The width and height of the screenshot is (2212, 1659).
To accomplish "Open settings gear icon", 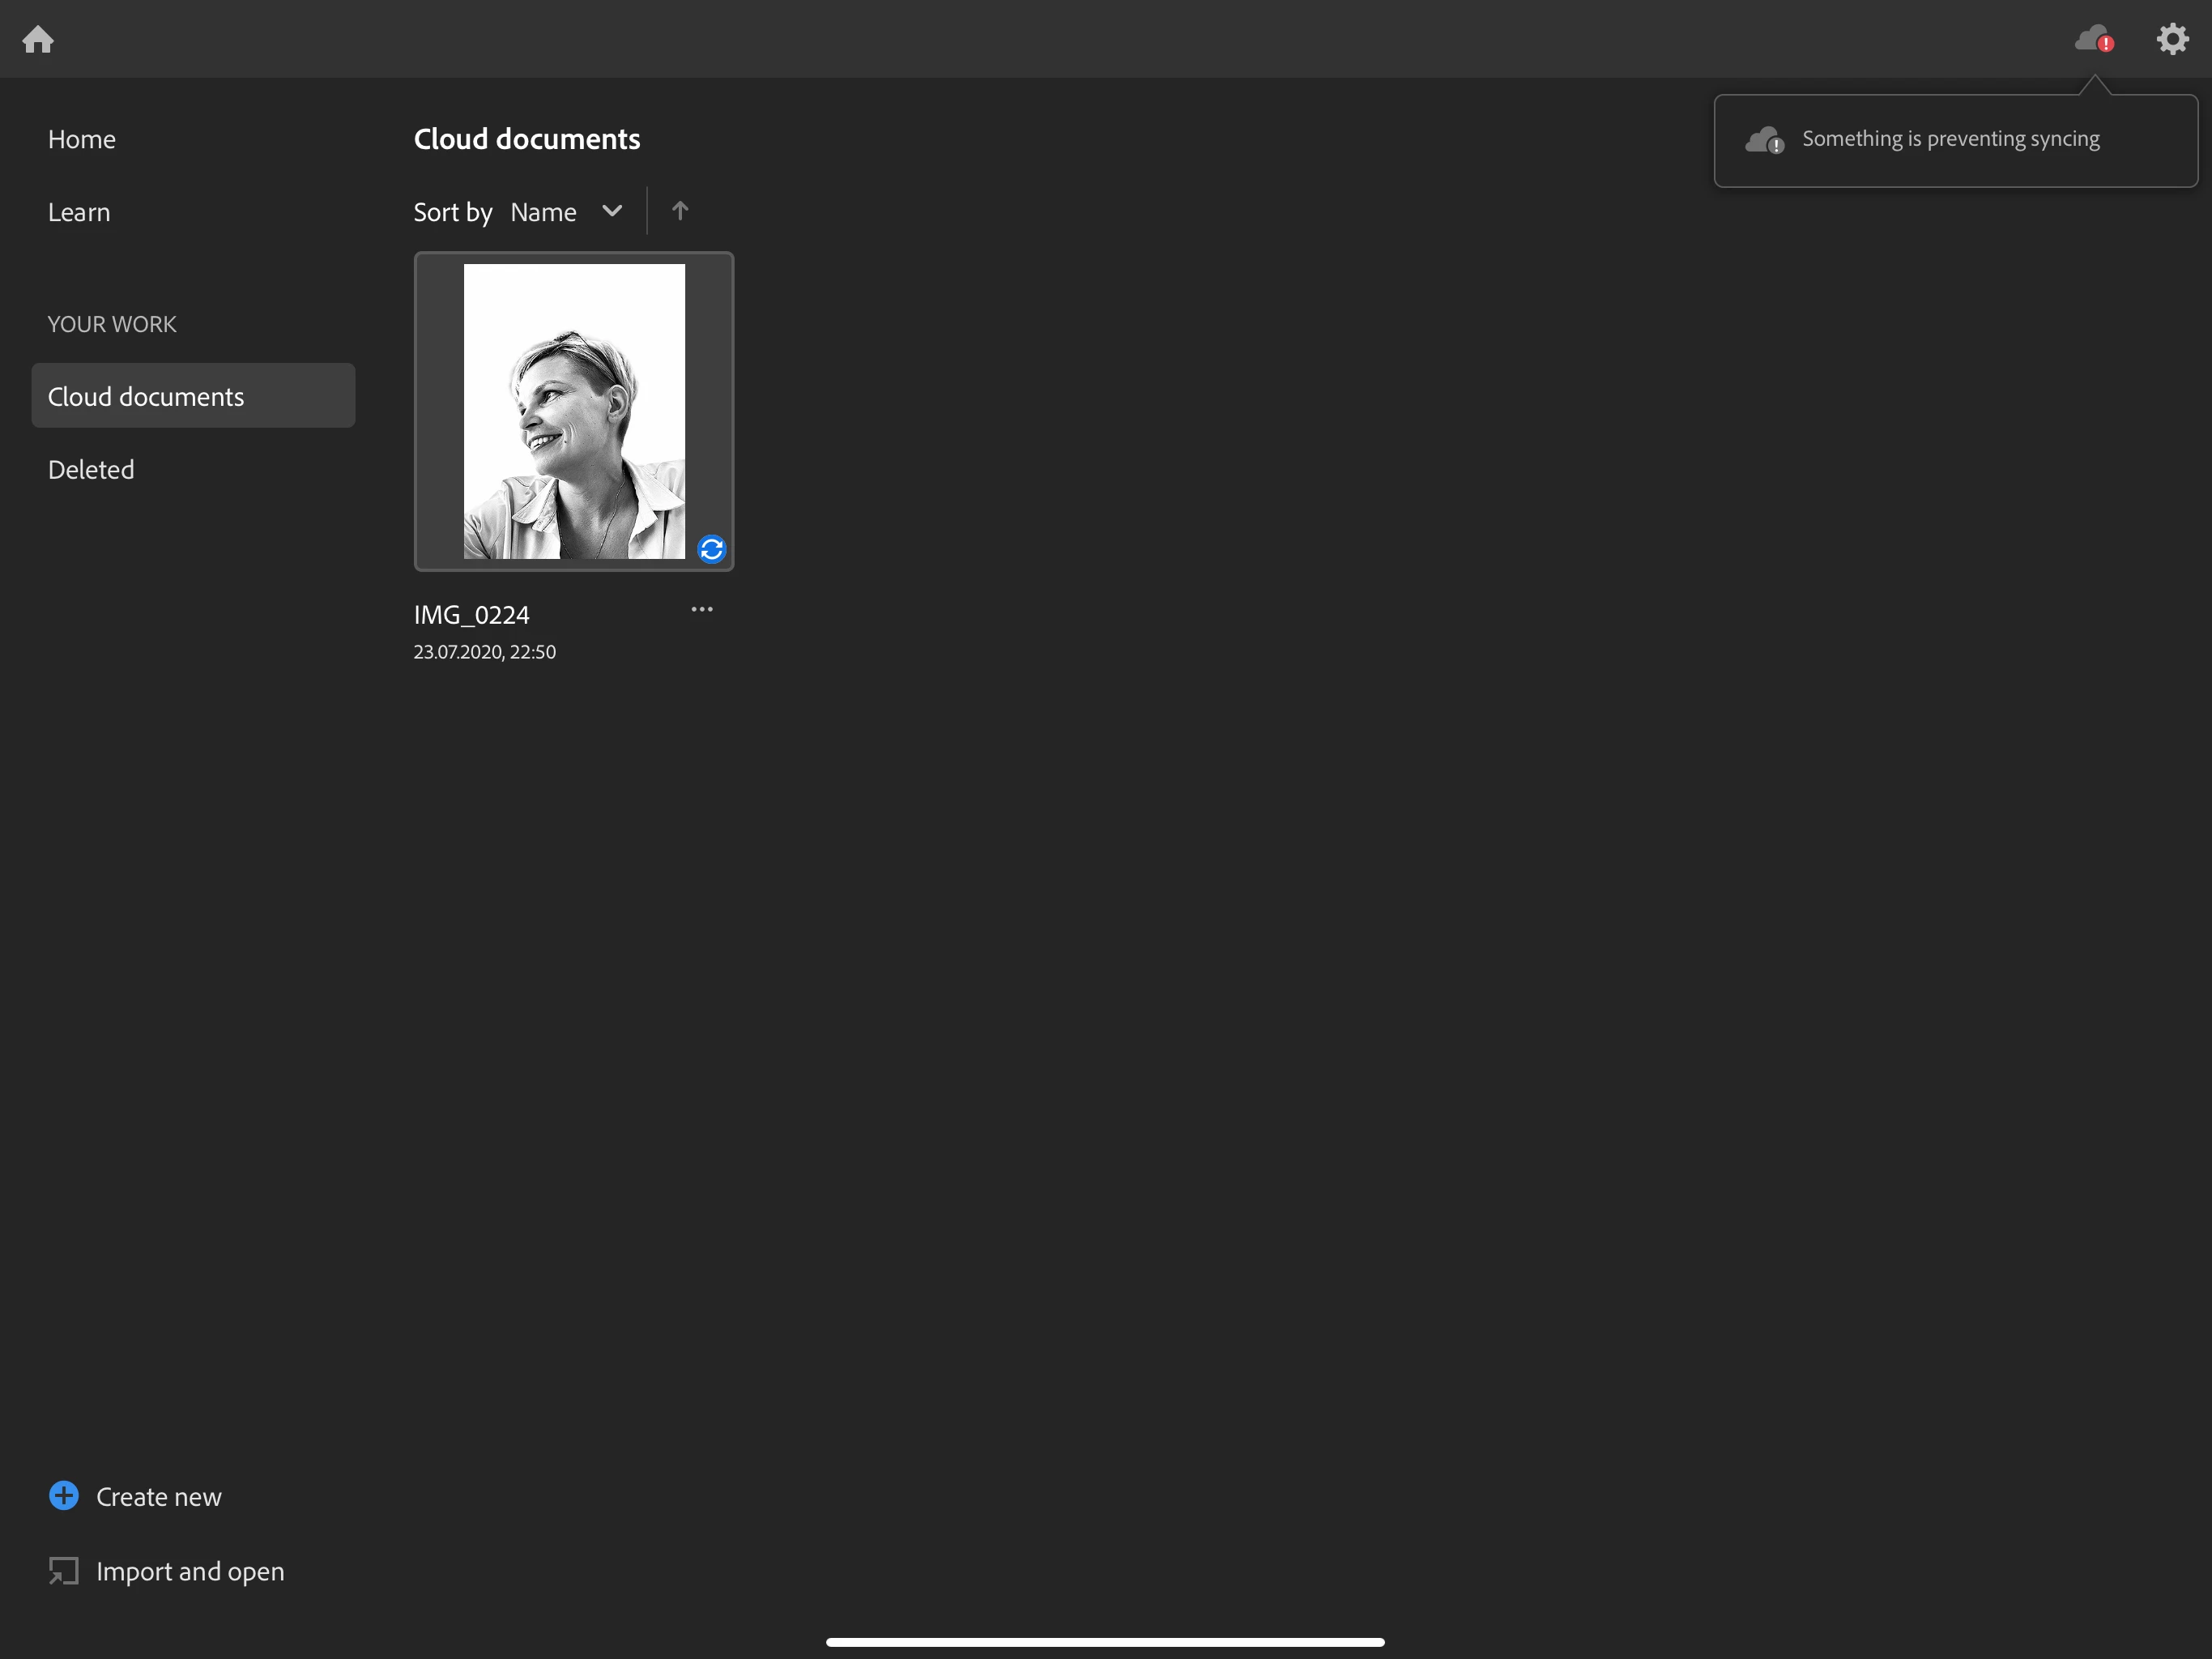I will (2172, 39).
